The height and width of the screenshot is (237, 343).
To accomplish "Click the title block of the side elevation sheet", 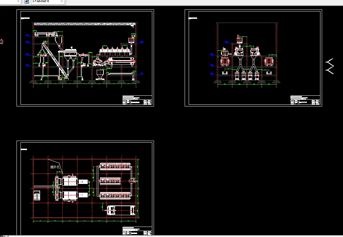I will point(137,100).
